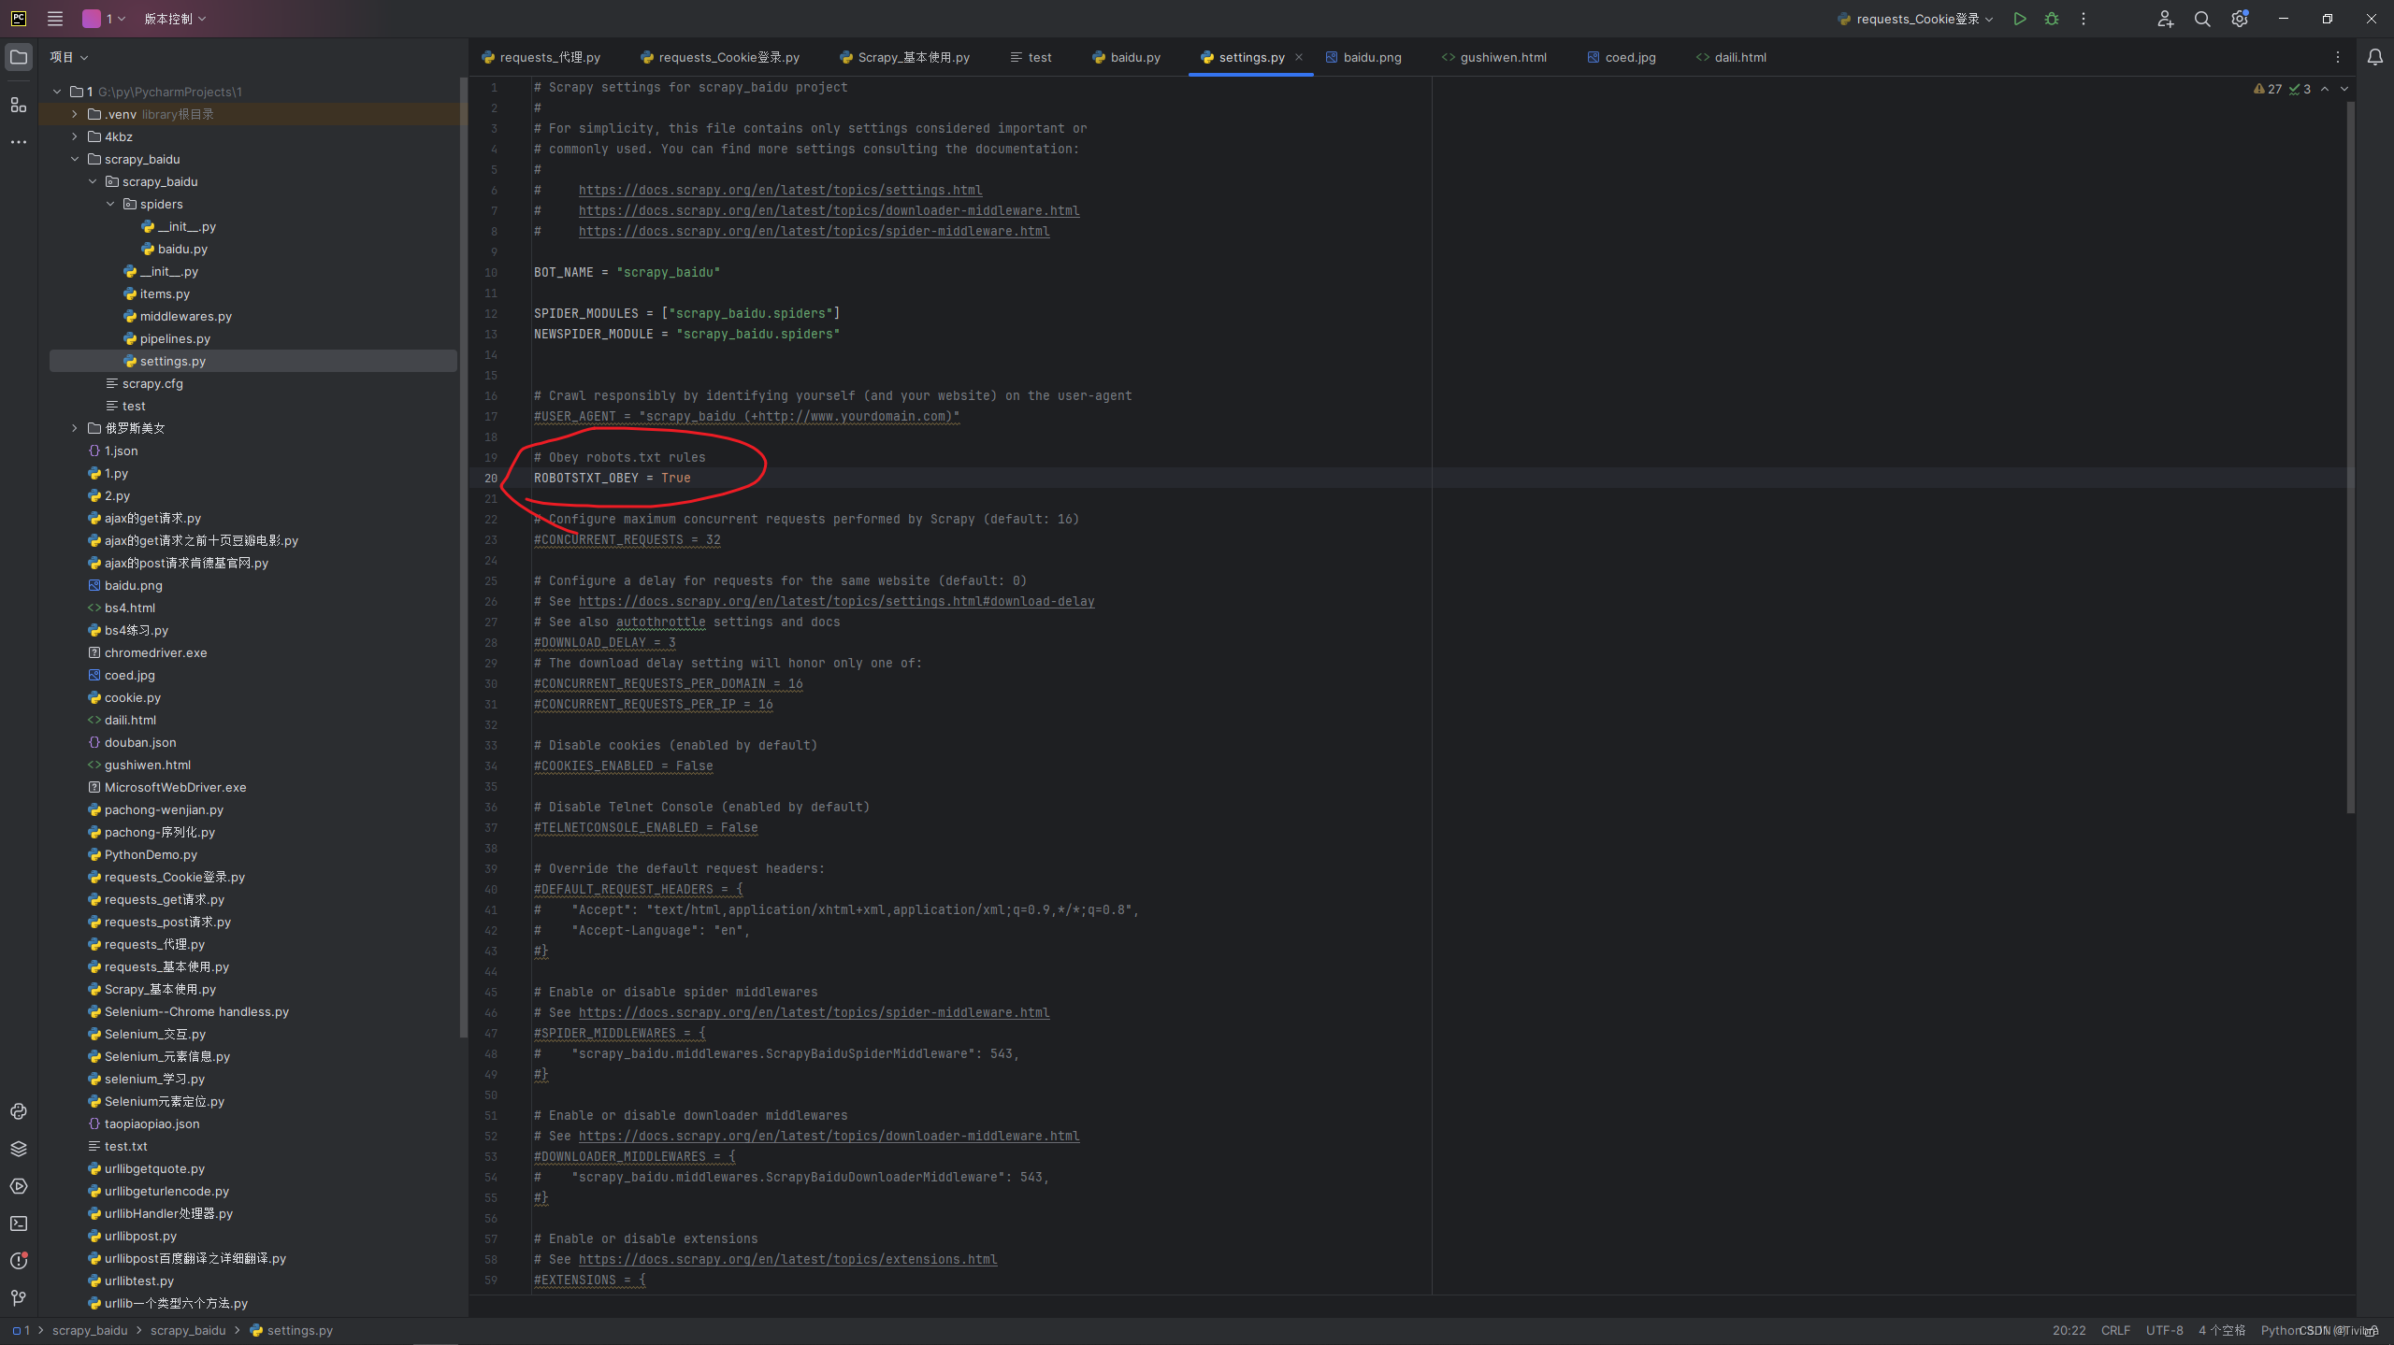Open the Terminal tool window
Viewport: 2394px width, 1345px height.
coord(19,1223)
